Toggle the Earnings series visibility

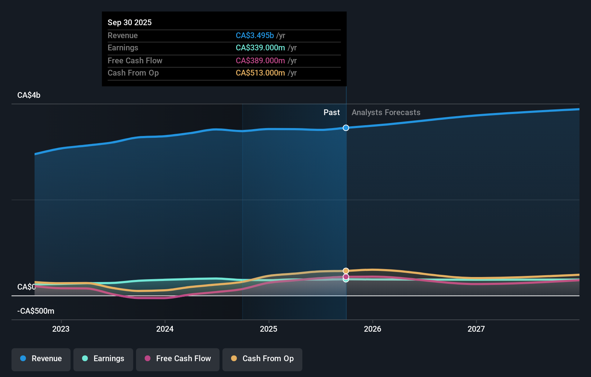point(103,359)
